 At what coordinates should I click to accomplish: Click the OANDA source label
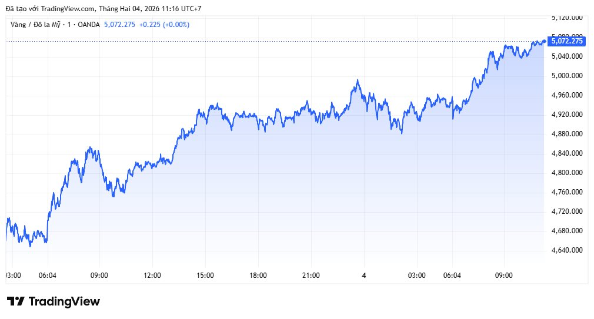pos(89,24)
